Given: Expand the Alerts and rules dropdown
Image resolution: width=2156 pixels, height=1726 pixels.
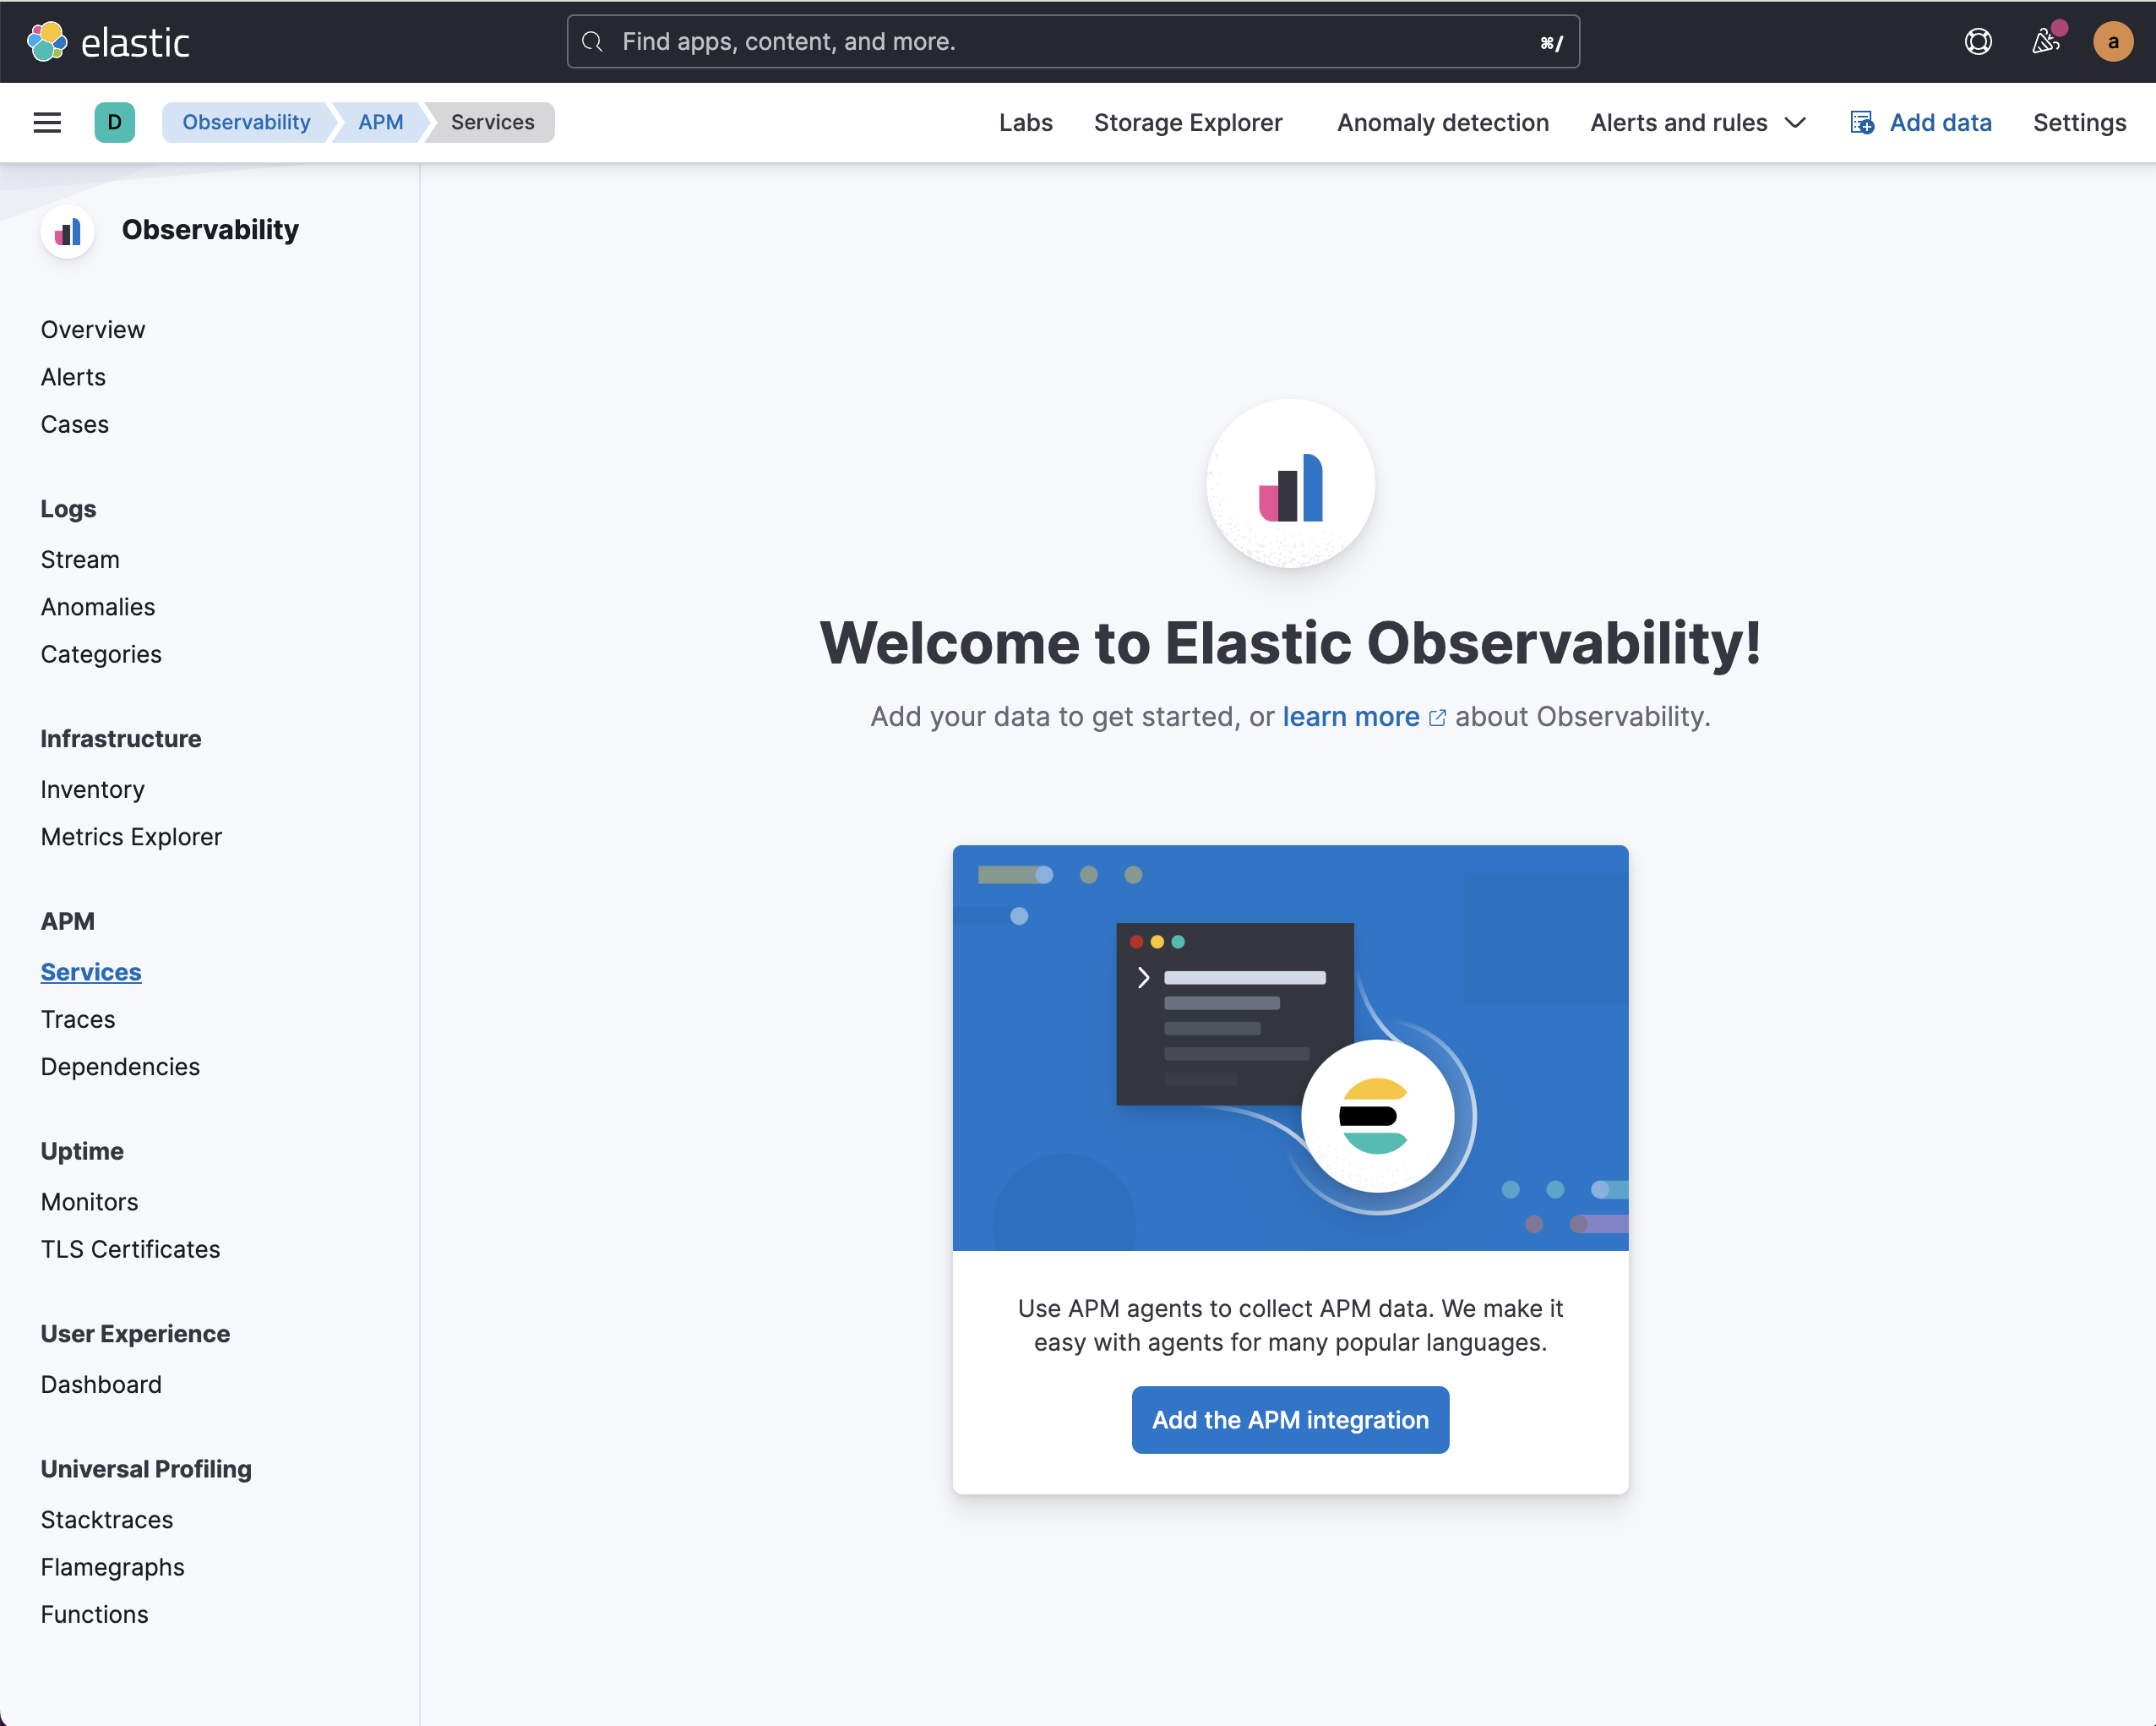Looking at the screenshot, I should click(x=1697, y=122).
